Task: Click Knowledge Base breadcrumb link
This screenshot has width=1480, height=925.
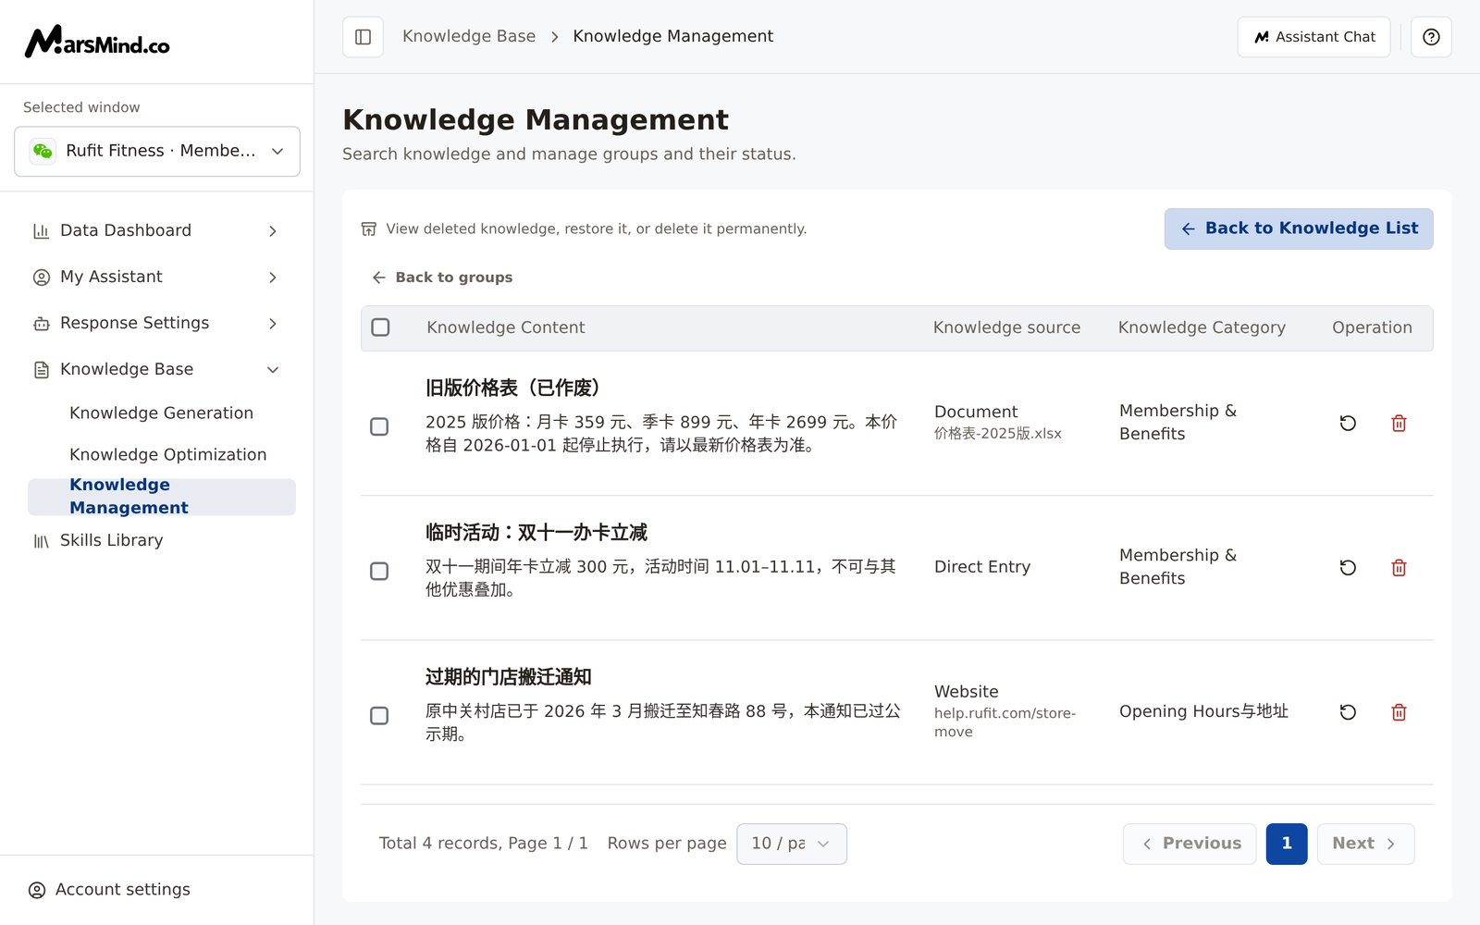Action: [x=469, y=36]
